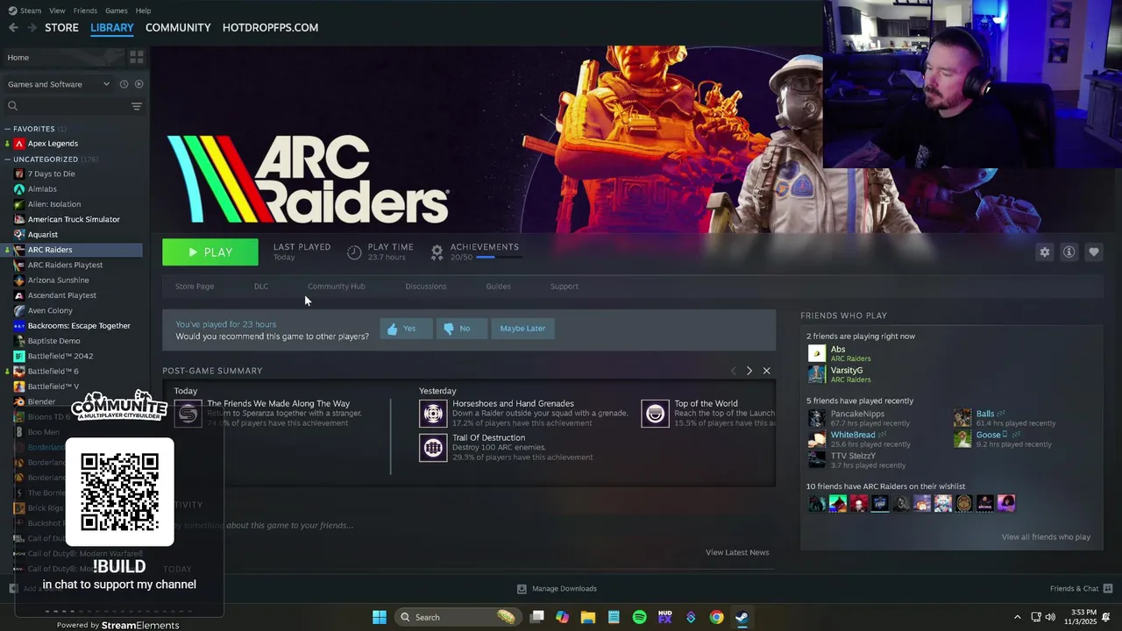Open HOTDROPFPS.COM profile section
The height and width of the screenshot is (631, 1122).
[x=270, y=28]
